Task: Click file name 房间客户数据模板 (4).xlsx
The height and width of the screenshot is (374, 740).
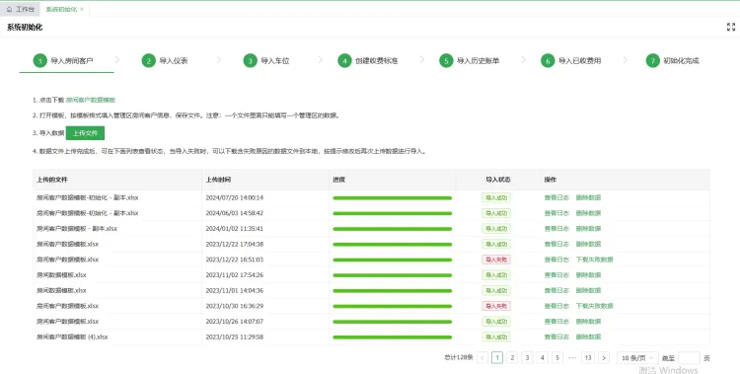Action: tap(72, 337)
